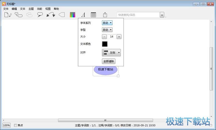Expand the 字型 dropdown

(x=107, y=30)
